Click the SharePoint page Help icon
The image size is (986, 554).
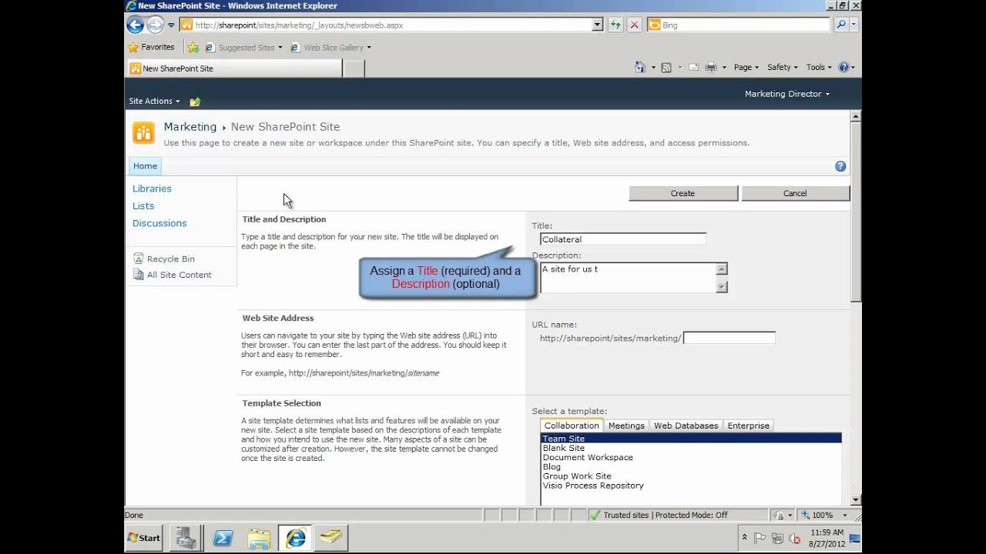pos(840,166)
